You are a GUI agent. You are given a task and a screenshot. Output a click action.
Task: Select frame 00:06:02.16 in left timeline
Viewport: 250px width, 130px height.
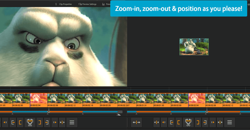coord(91,100)
